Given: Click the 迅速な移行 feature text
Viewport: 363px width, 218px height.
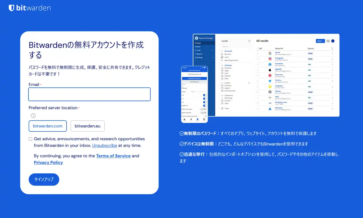Looking at the screenshot, I should (x=259, y=157).
